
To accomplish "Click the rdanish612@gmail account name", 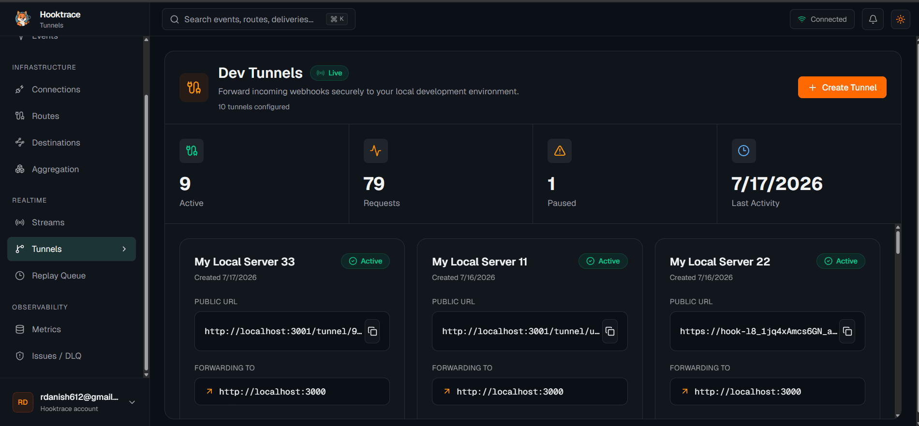I will (79, 397).
